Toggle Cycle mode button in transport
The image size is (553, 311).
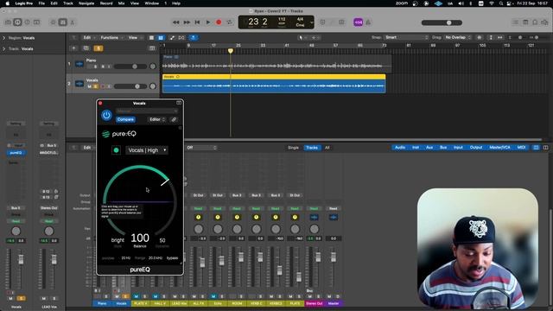click(x=230, y=22)
